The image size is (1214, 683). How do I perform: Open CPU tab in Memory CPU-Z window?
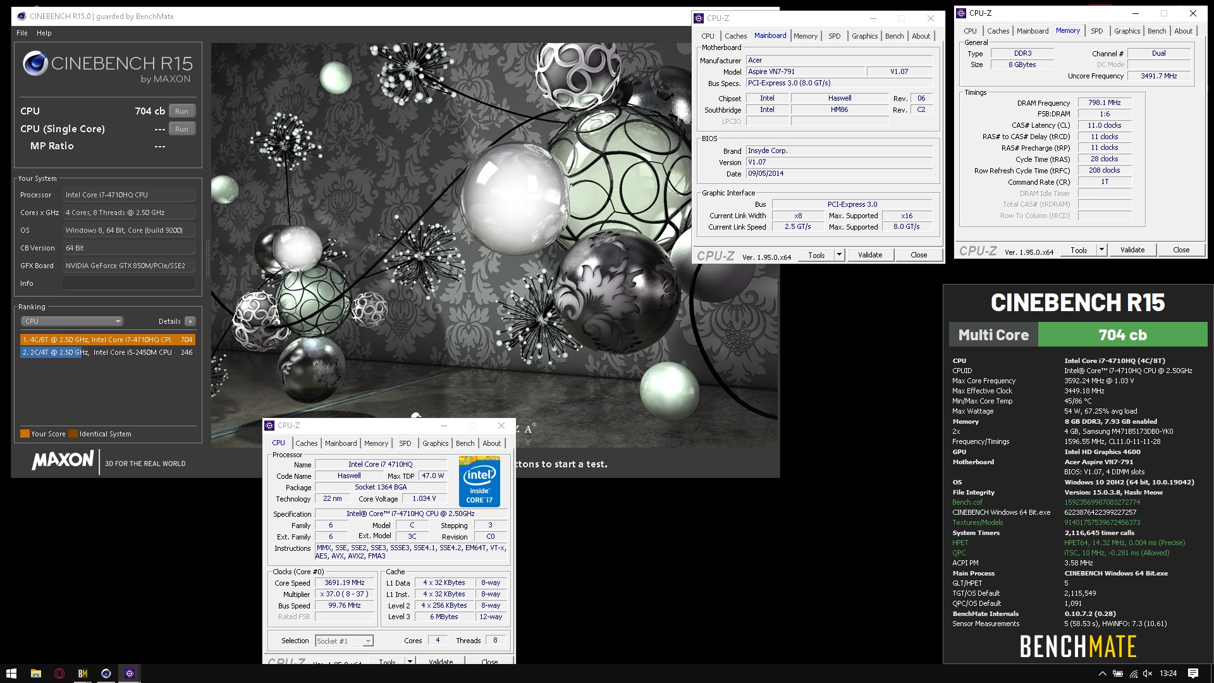(x=970, y=31)
